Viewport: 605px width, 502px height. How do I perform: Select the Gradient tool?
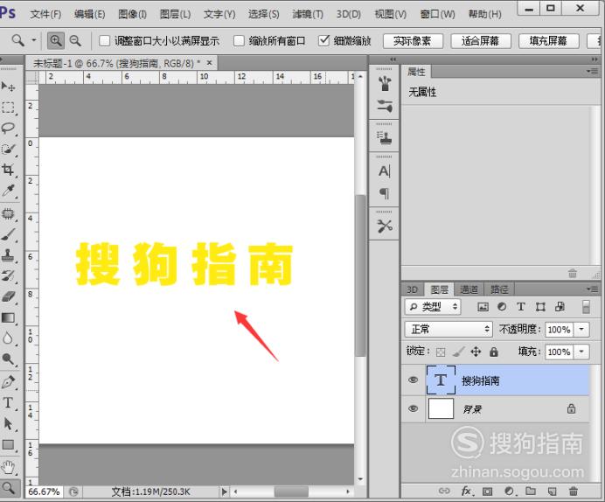(x=8, y=317)
